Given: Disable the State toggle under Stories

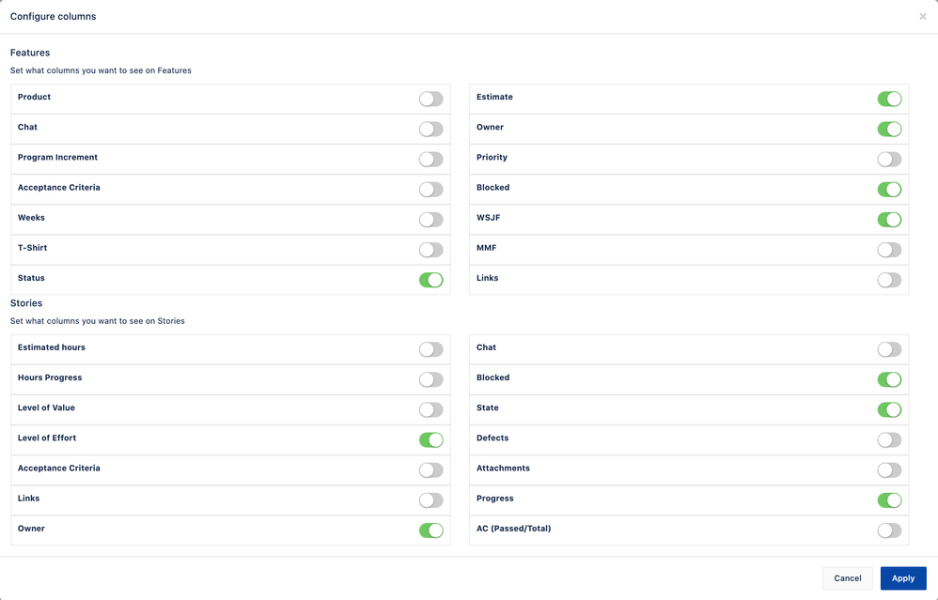Looking at the screenshot, I should 889,409.
